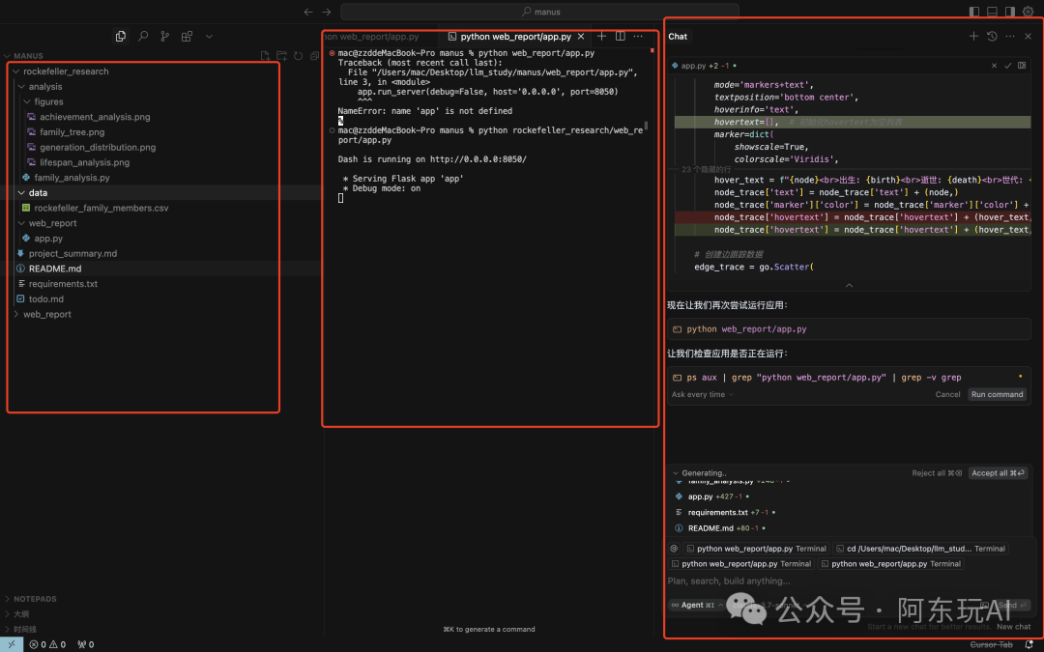Switch to the 'python web_report/app.py' editor tab
This screenshot has width=1044, height=652.
click(x=515, y=35)
